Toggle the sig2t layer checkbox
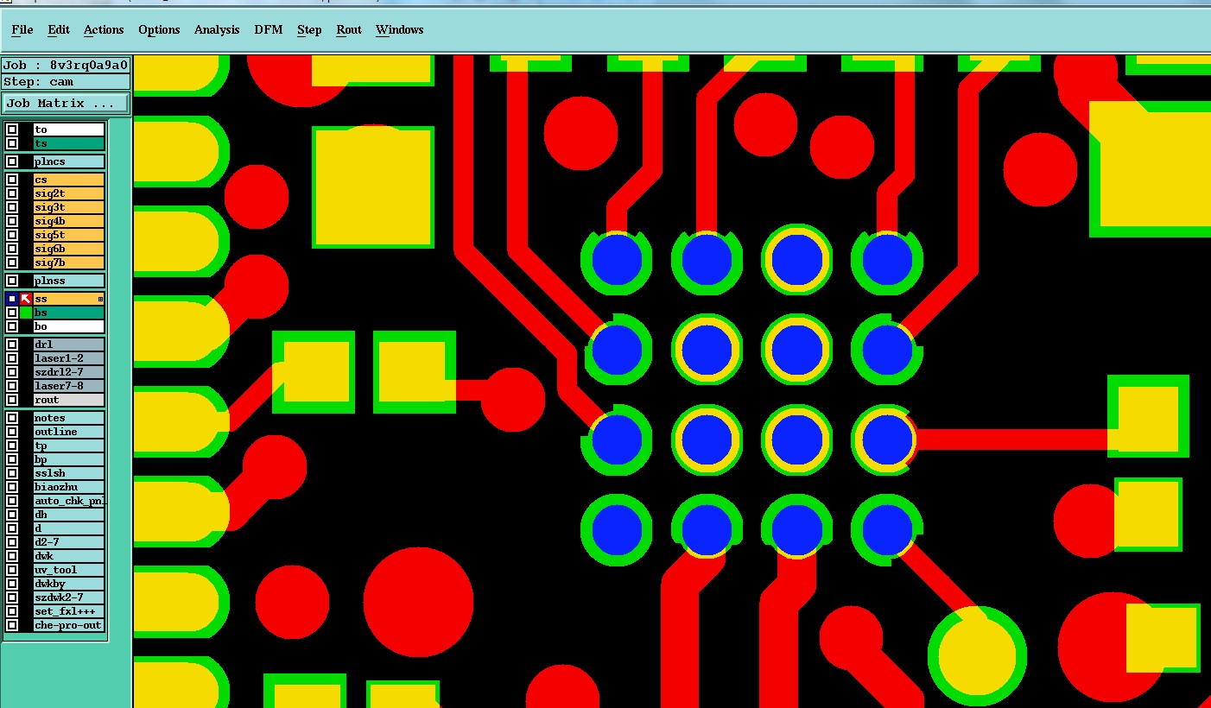 pos(12,193)
